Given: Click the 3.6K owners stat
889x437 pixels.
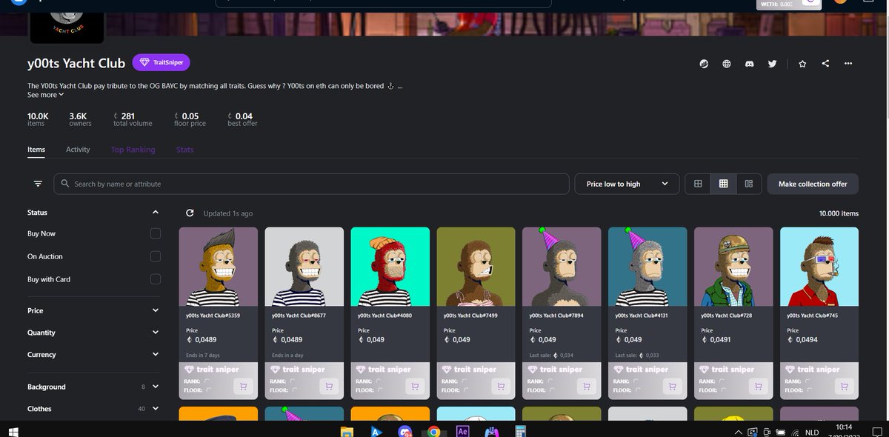Looking at the screenshot, I should coord(80,119).
